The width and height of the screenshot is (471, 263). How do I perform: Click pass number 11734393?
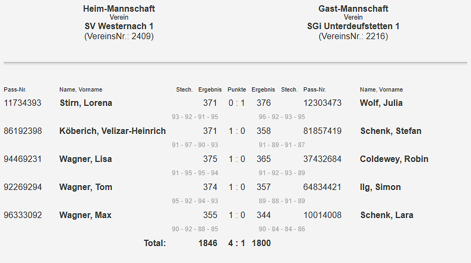(22, 103)
